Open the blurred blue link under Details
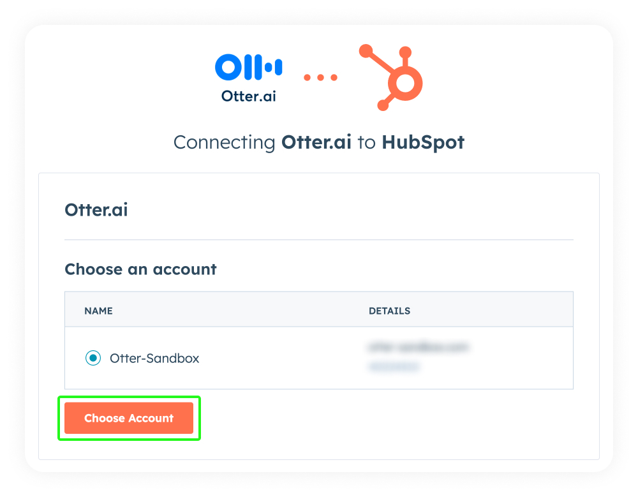Screen dimensions: 638x497 pyautogui.click(x=394, y=367)
